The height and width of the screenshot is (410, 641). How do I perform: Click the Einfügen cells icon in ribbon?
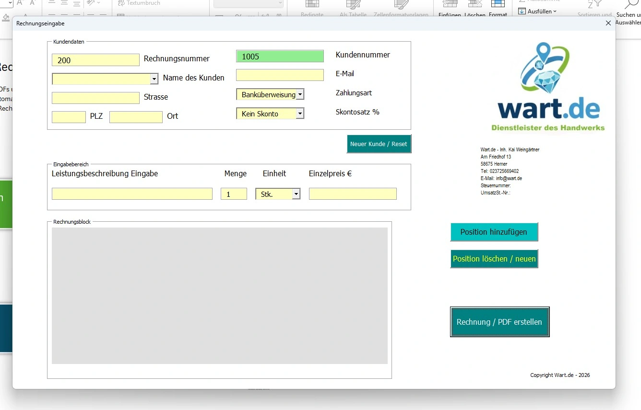pyautogui.click(x=450, y=5)
